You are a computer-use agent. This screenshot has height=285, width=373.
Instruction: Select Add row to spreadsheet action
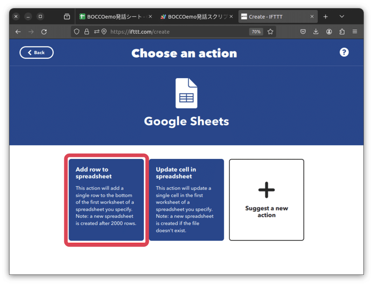point(106,200)
